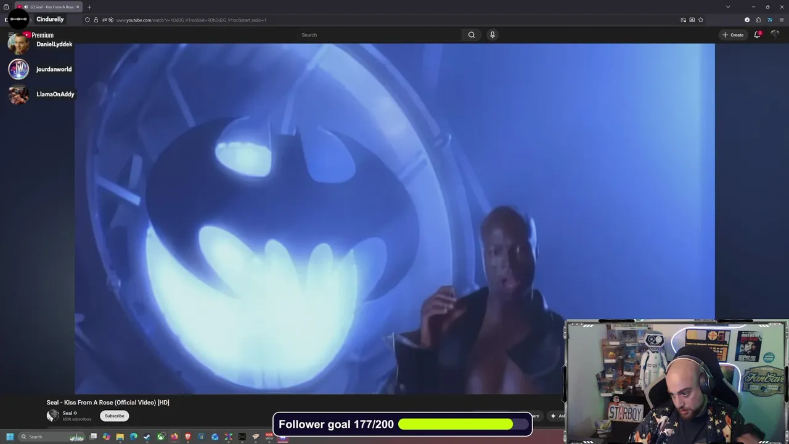
Task: Click the streamer webcam overlay
Action: 676,382
